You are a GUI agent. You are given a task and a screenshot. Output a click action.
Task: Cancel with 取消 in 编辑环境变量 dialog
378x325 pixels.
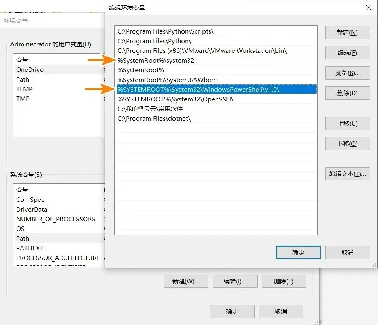[x=347, y=253]
